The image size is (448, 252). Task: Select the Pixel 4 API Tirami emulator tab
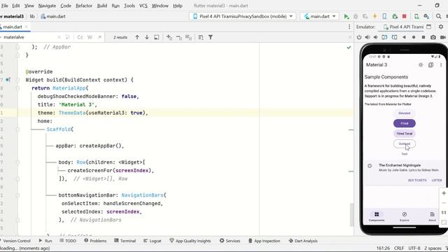point(404,27)
